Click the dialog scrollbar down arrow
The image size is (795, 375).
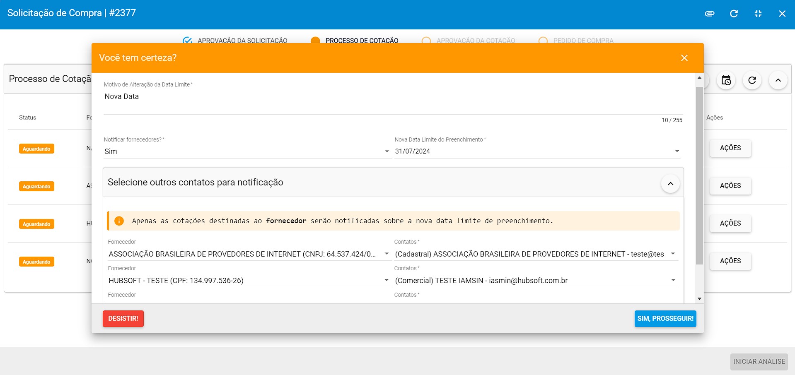coord(699,298)
